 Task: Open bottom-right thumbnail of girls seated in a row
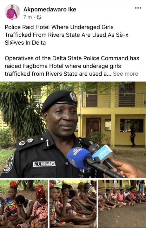pyautogui.click(x=122, y=204)
